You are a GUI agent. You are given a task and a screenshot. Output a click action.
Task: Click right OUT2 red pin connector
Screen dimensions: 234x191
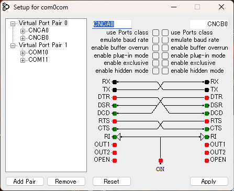207,153
